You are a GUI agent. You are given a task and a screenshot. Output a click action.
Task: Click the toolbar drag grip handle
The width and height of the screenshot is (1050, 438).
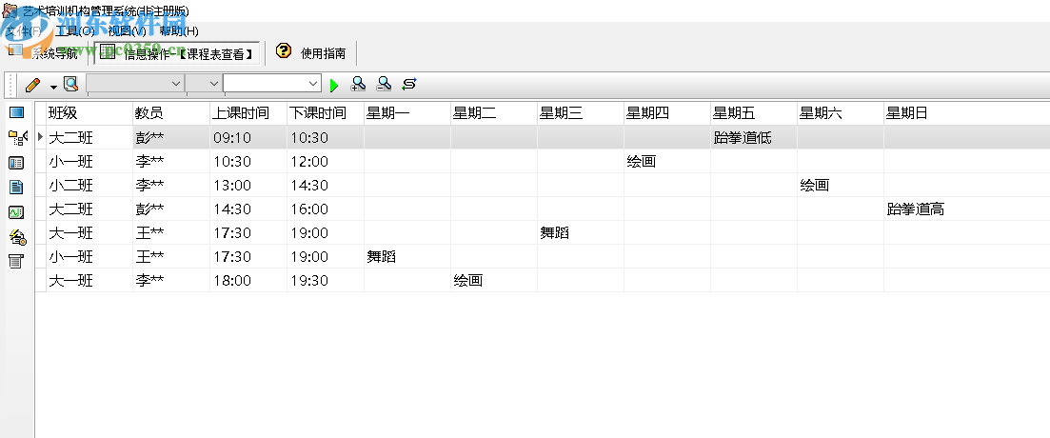(11, 85)
